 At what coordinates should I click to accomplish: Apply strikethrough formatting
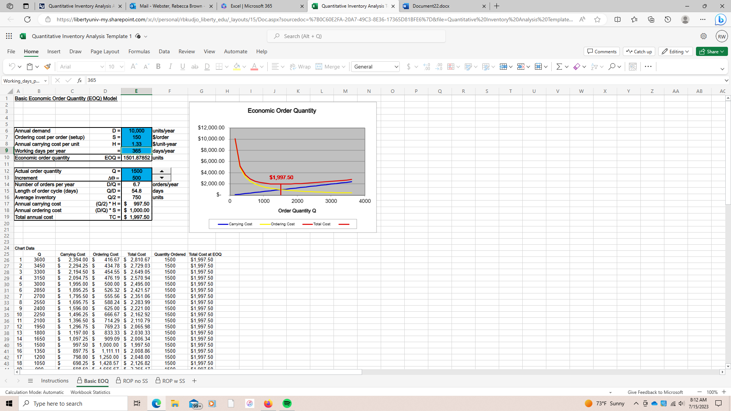tap(195, 67)
